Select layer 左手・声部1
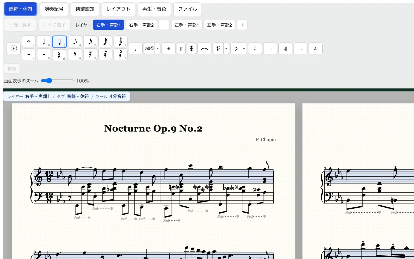Image resolution: width=414 pixels, height=259 pixels. point(187,25)
